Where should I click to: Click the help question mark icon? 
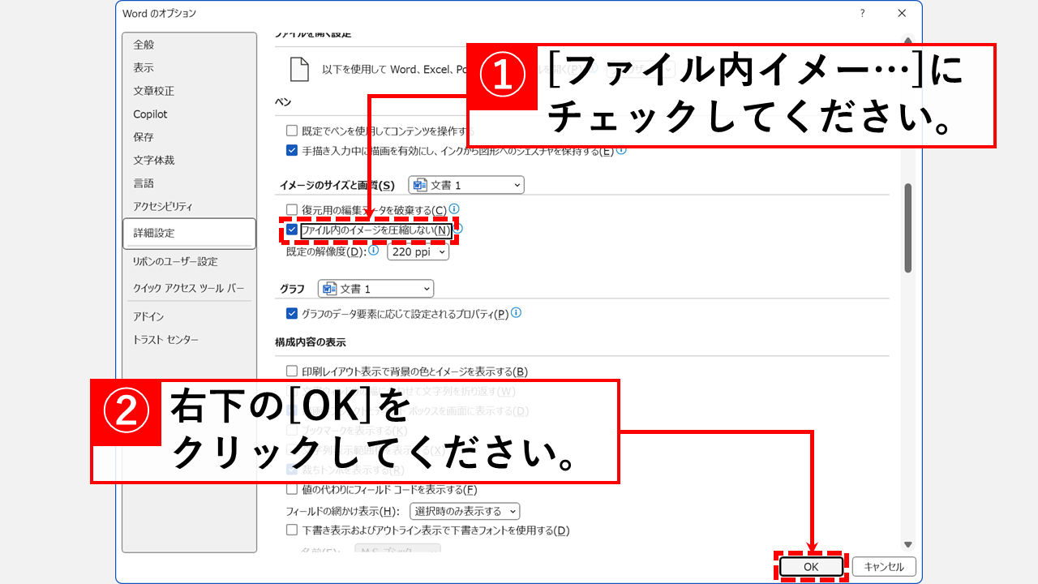pyautogui.click(x=862, y=14)
